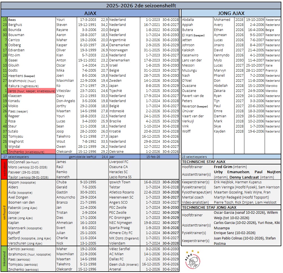Image resolution: width=283 pixels, height=273 pixels.
Task: Select the JONG AJAX header cell
Action: tap(231, 13)
